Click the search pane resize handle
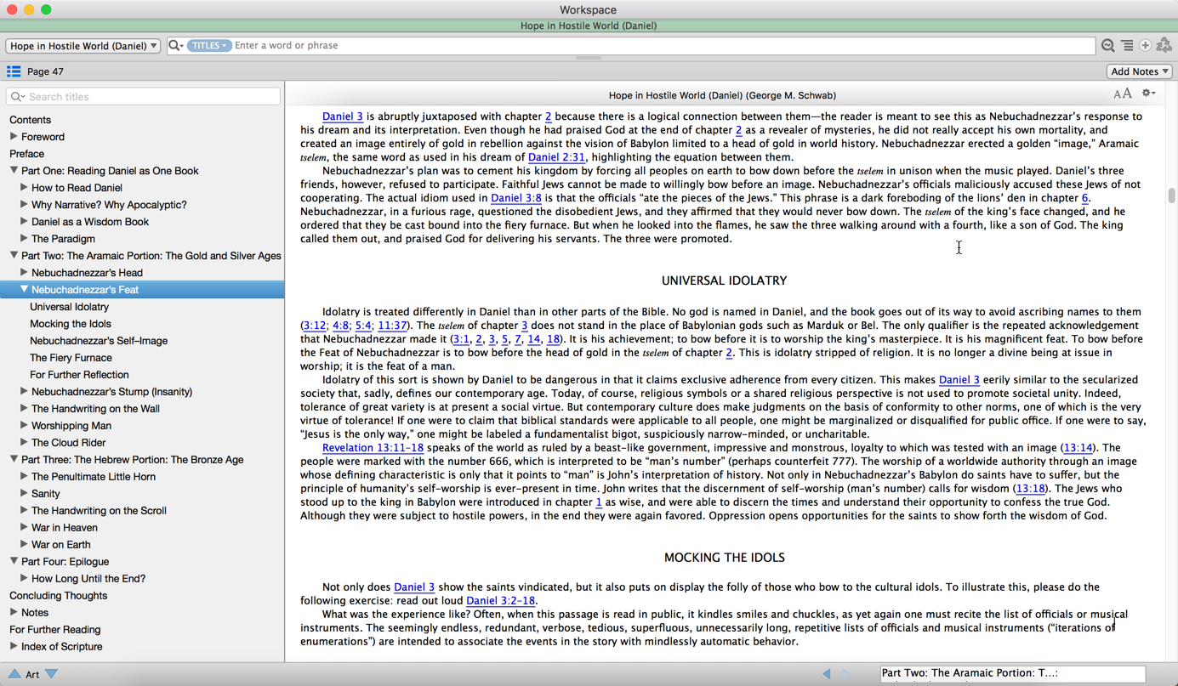 tap(589, 58)
